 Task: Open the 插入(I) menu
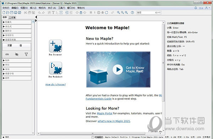tap(33, 8)
